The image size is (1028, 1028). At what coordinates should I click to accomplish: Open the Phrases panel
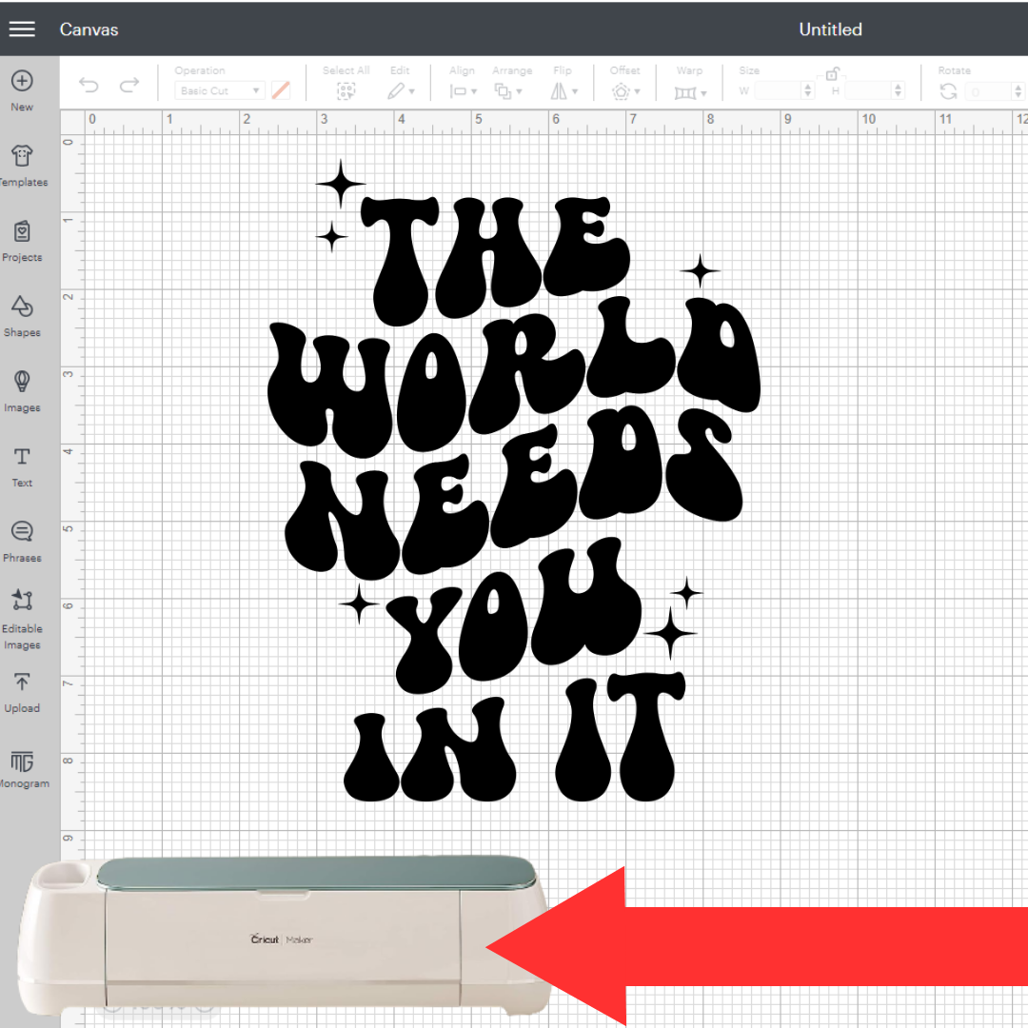22,542
